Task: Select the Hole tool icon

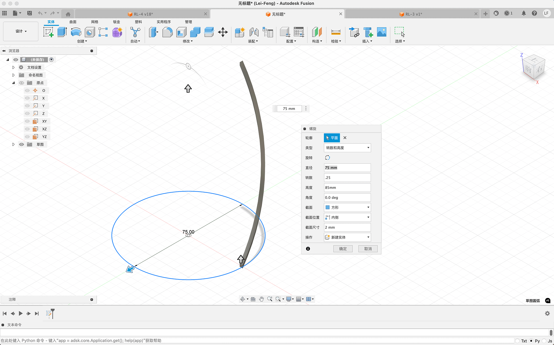Action: (89, 32)
